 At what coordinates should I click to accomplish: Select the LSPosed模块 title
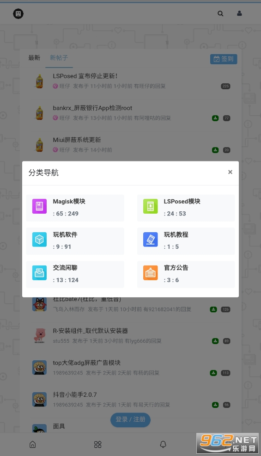182,201
